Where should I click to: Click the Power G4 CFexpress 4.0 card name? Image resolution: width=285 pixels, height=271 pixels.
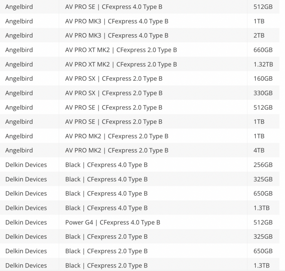112,222
